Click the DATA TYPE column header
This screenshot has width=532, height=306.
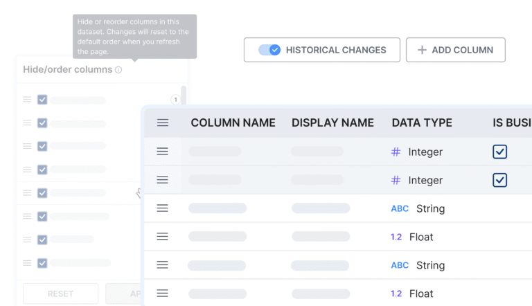click(x=421, y=123)
